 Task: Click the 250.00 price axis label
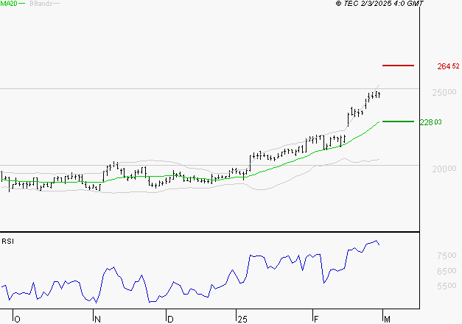[444, 93]
